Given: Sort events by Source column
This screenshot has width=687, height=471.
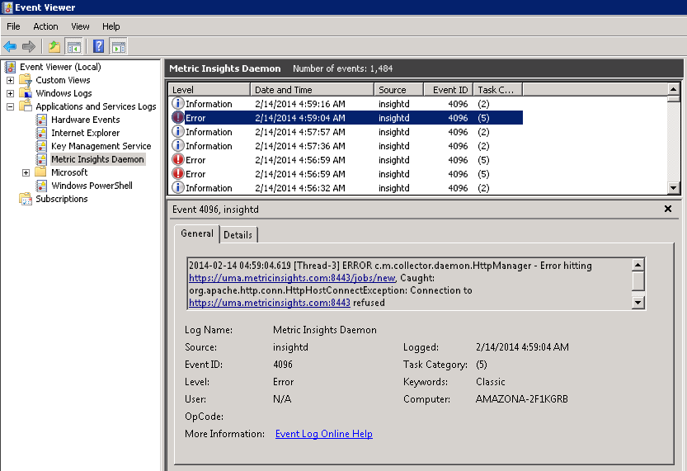Looking at the screenshot, I should coord(398,89).
